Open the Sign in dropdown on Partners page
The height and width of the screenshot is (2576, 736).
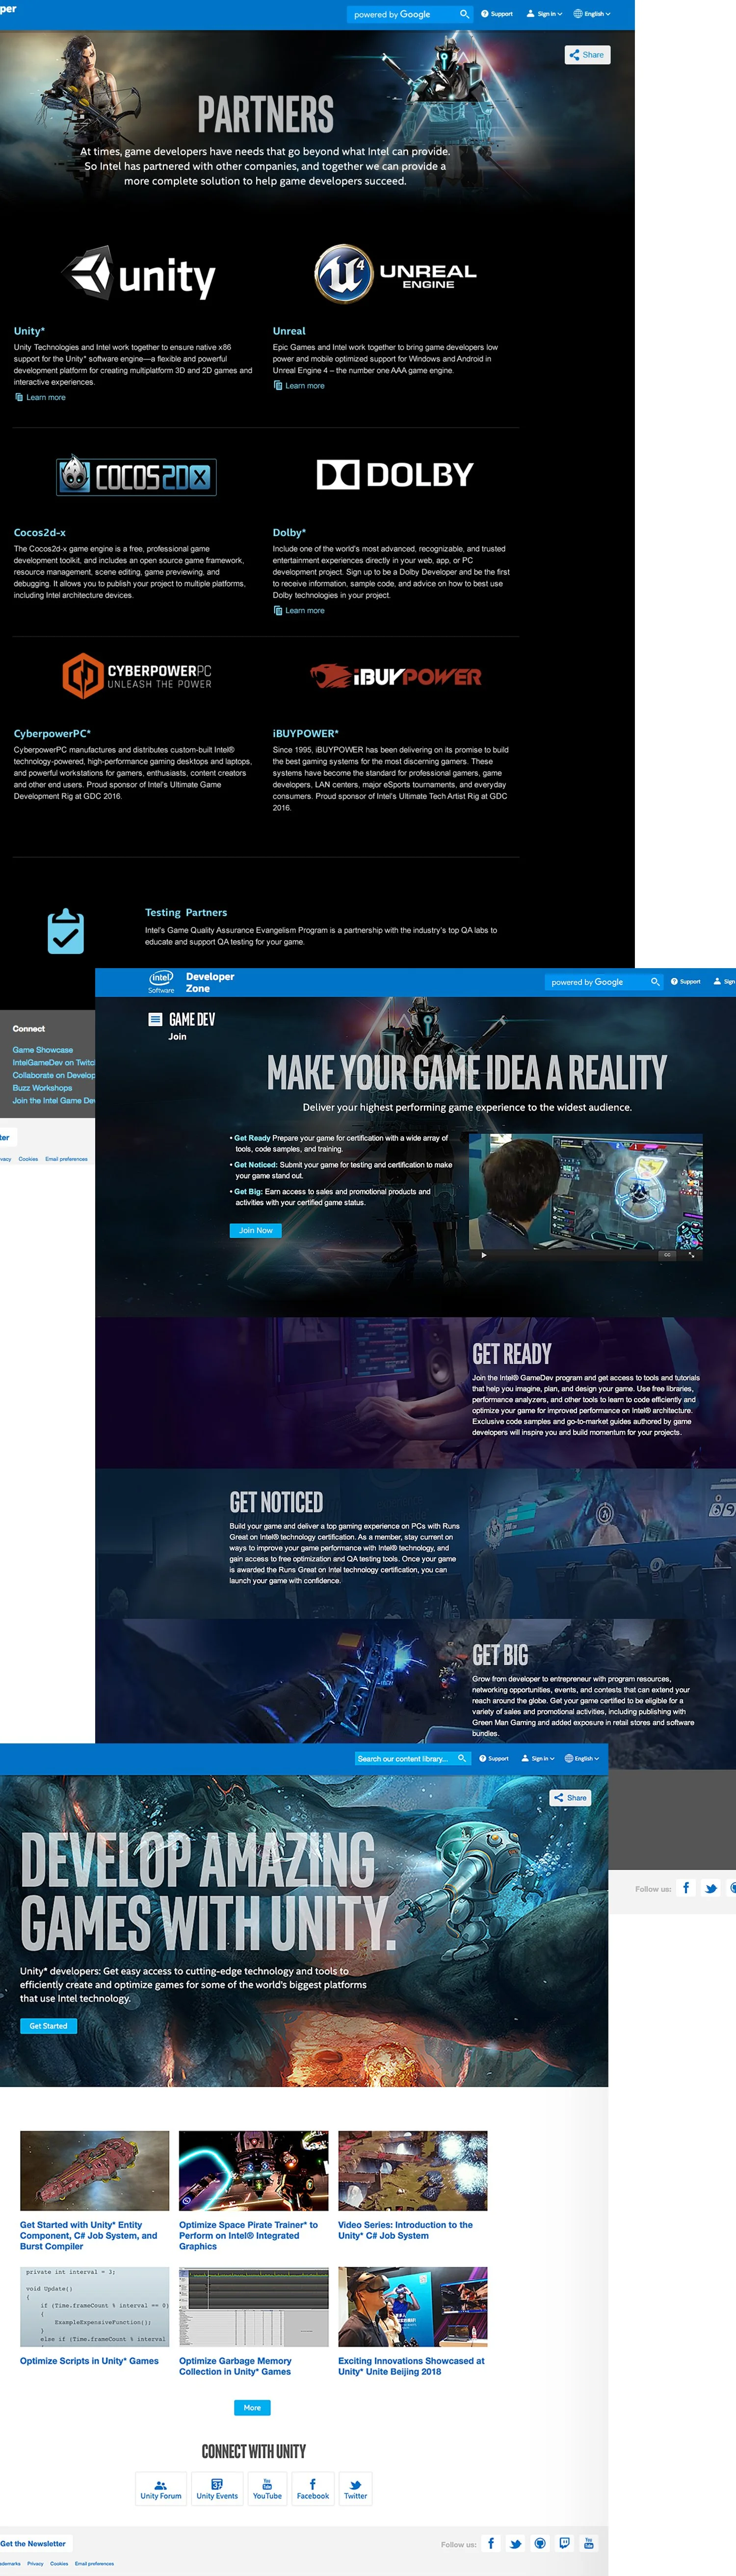544,14
